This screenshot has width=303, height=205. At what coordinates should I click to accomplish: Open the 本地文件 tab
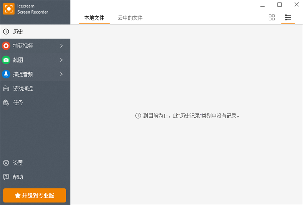pos(94,18)
